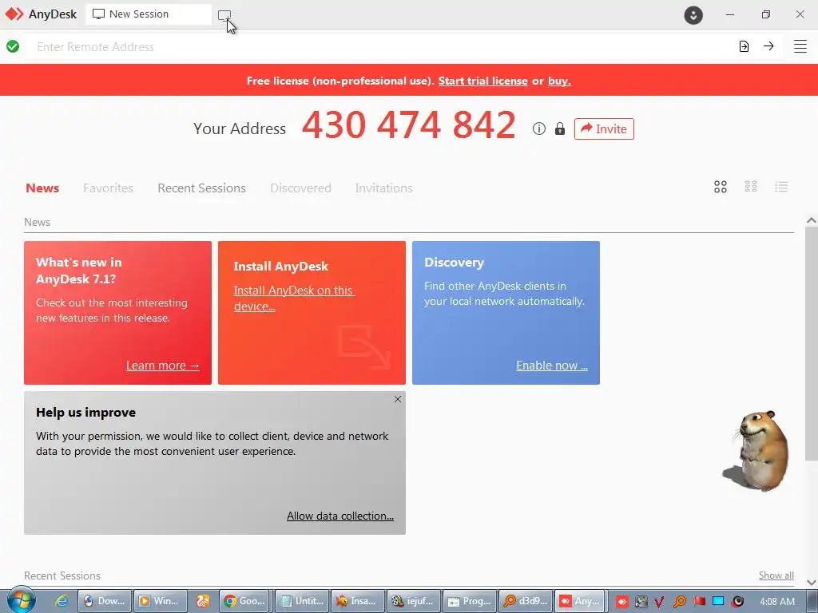Show address info with the i icon
The image size is (818, 613).
pyautogui.click(x=539, y=129)
